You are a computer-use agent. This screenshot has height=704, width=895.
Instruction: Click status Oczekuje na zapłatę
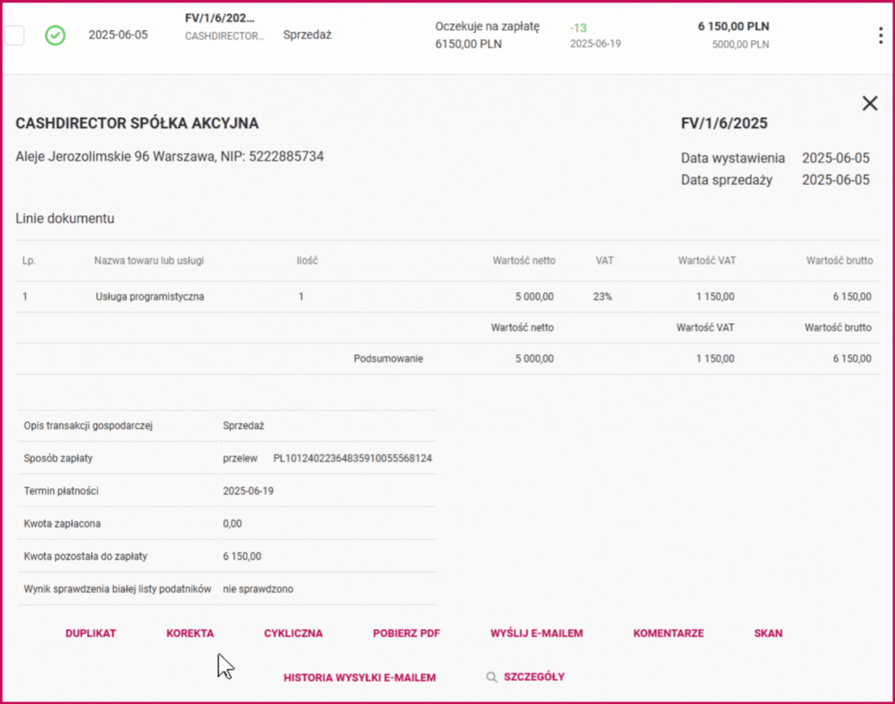[487, 26]
